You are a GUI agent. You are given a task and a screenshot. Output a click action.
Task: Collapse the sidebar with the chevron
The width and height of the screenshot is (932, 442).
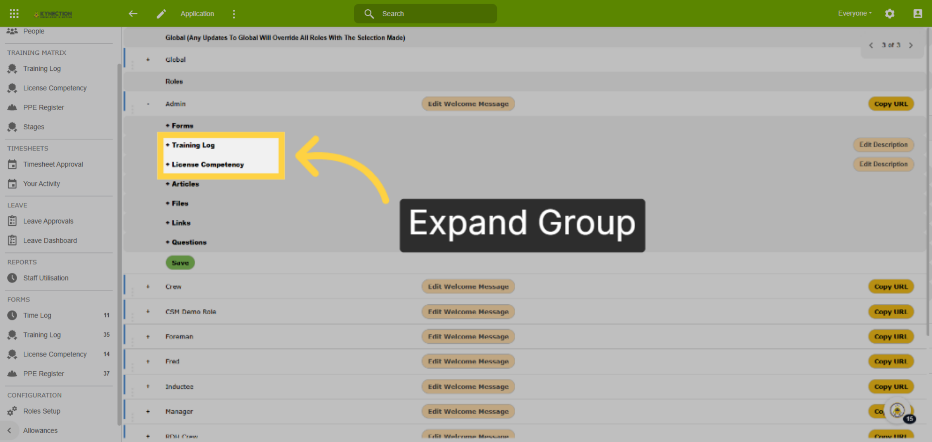pyautogui.click(x=9, y=430)
